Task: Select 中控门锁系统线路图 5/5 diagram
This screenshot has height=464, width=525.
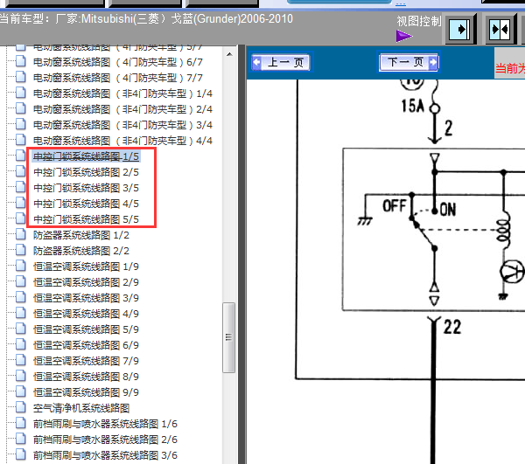Action: click(86, 219)
